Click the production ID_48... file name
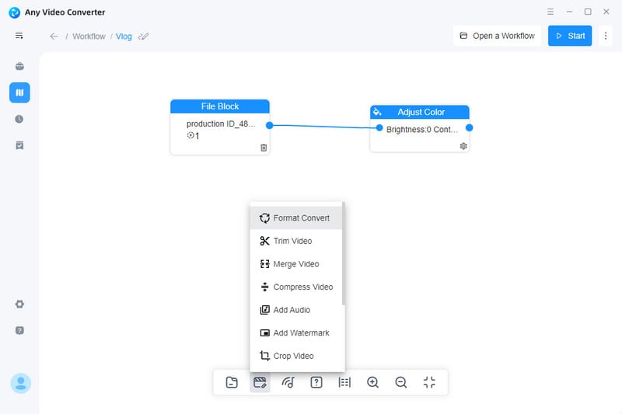This screenshot has height=414, width=622. coord(221,124)
